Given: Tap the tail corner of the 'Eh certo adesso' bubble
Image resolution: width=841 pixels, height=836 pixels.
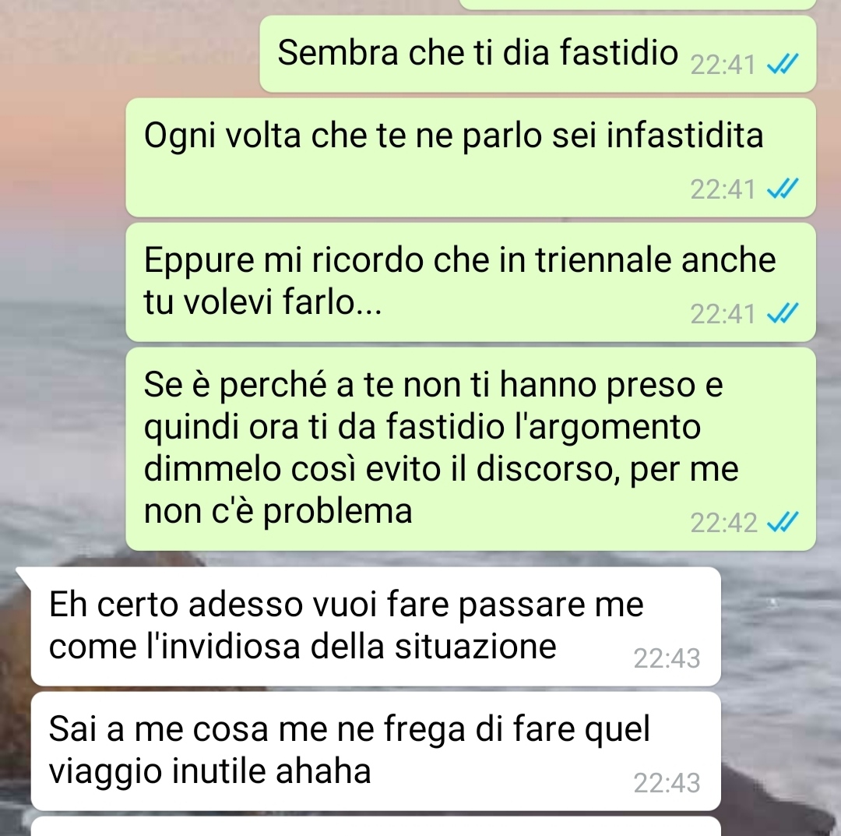Looking at the screenshot, I should (24, 575).
